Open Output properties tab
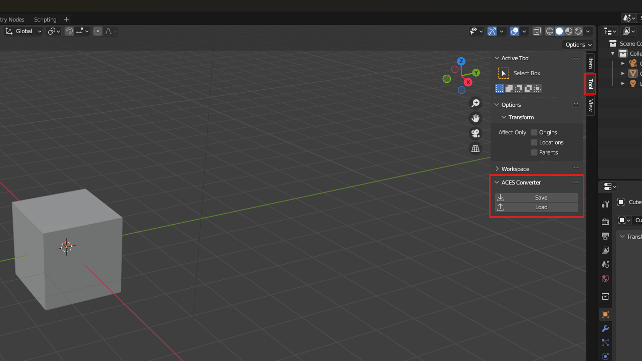The image size is (642, 361). click(605, 236)
